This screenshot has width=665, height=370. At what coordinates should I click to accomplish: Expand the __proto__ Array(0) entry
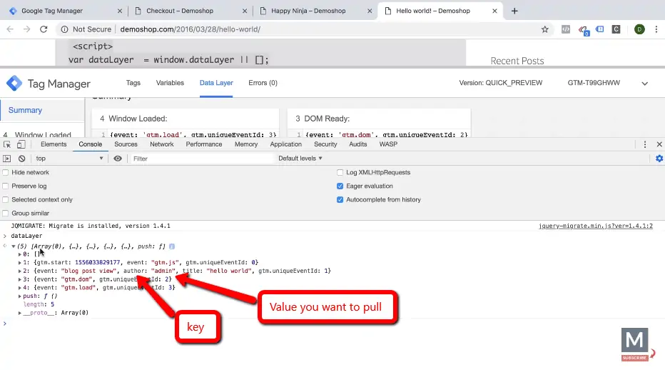(x=20, y=313)
